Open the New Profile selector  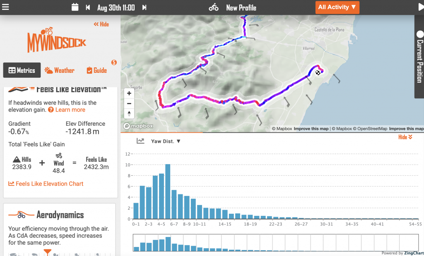coord(241,8)
